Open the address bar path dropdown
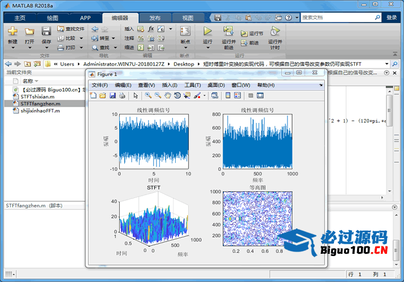 386,64
